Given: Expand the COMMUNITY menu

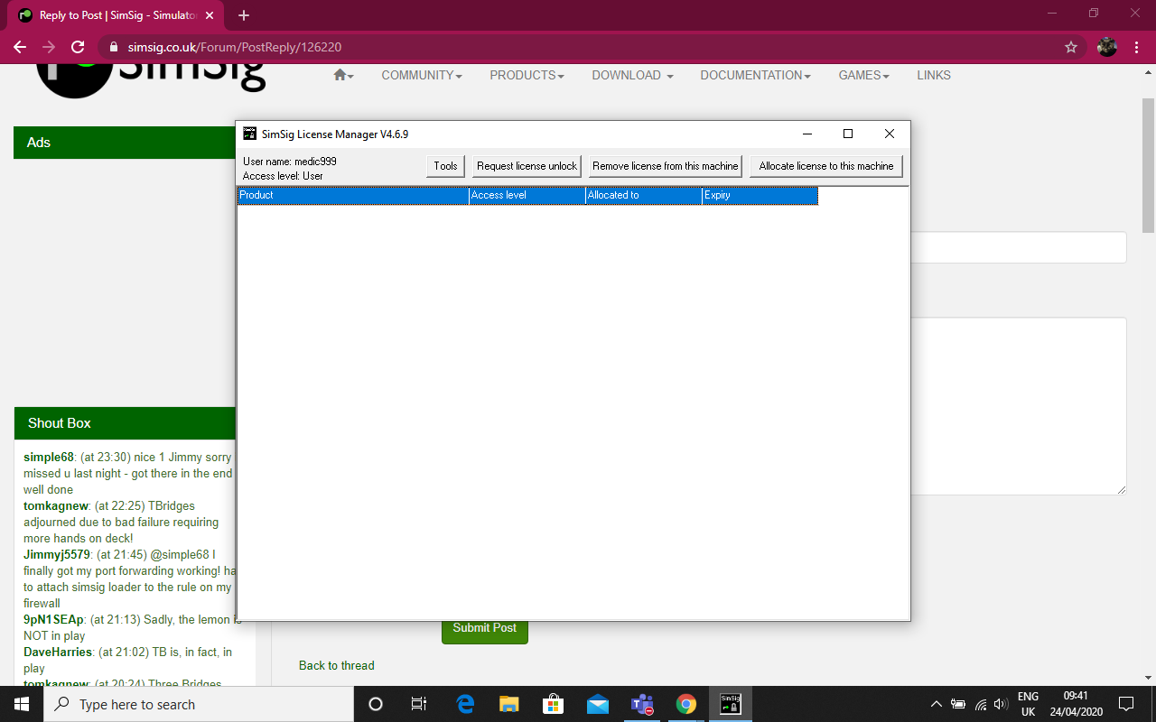Looking at the screenshot, I should click(422, 75).
